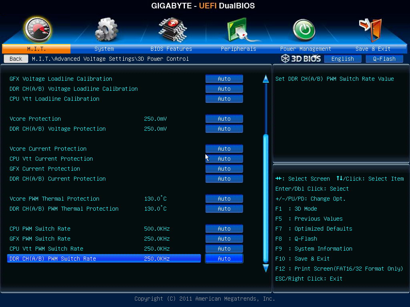Click the 250.0mV Vcore Protection value

(x=155, y=119)
